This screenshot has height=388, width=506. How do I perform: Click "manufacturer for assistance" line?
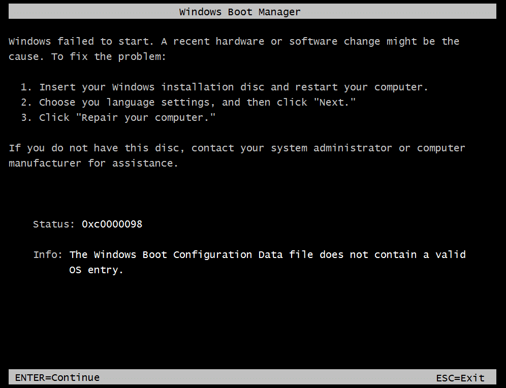click(93, 163)
